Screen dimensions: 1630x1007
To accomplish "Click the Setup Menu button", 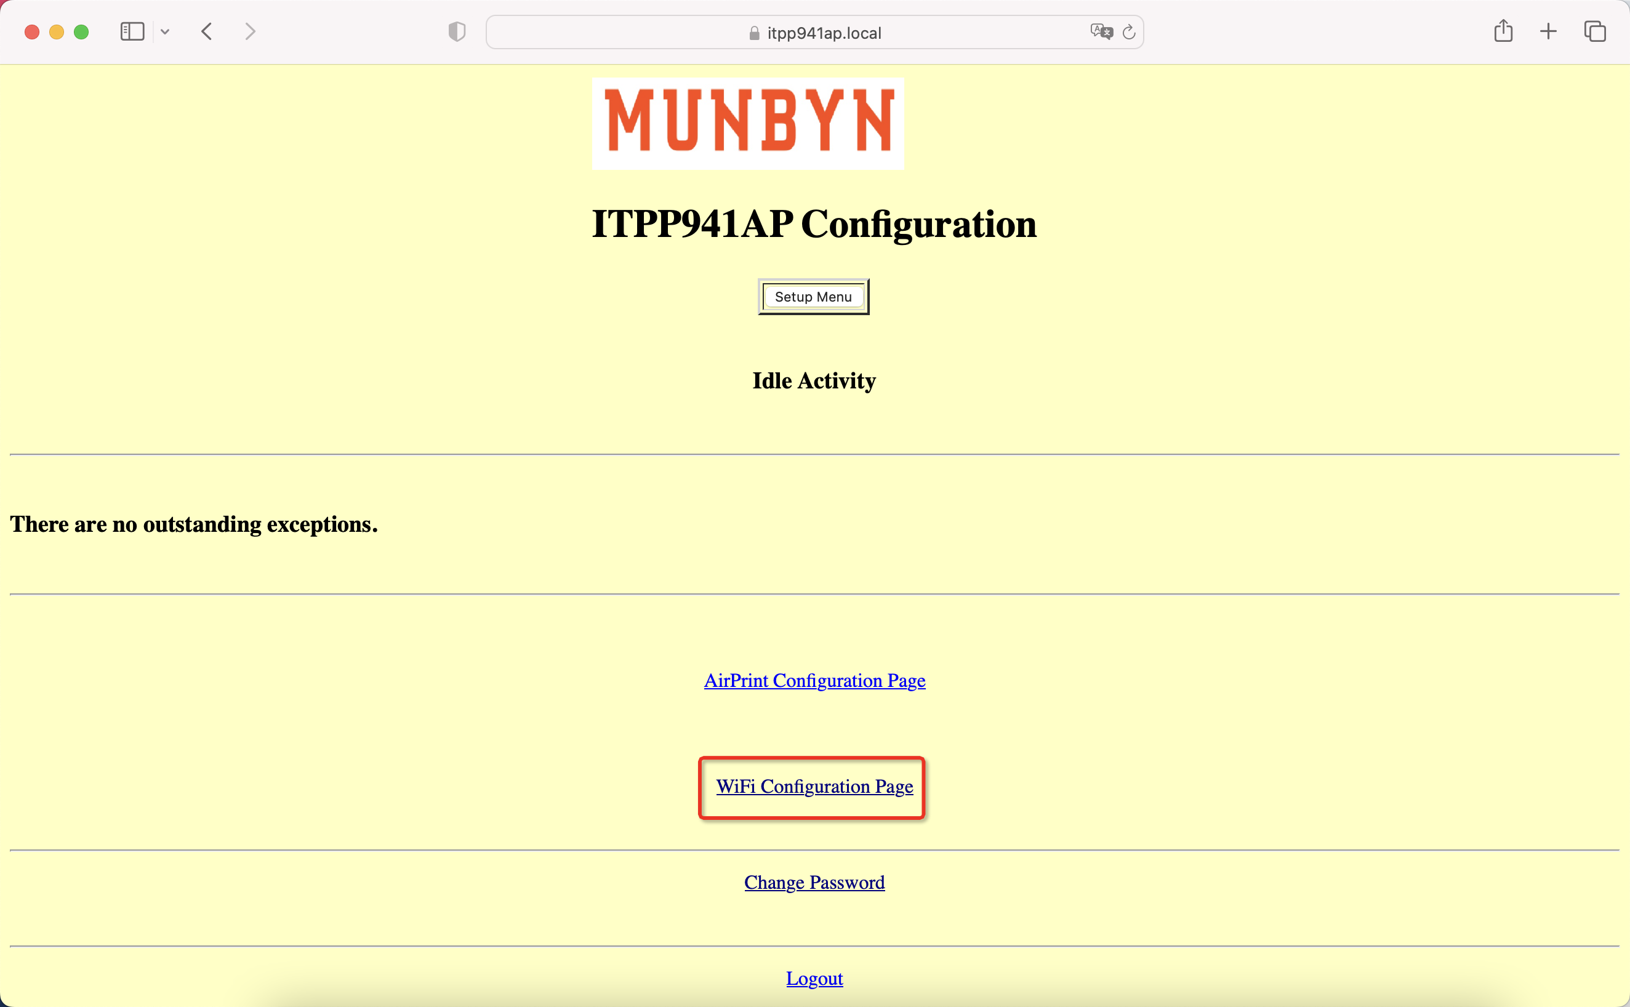I will point(813,296).
